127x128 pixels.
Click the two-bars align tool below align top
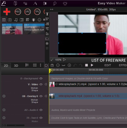pyautogui.click(x=47, y=33)
